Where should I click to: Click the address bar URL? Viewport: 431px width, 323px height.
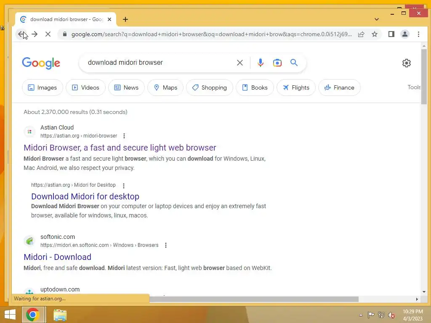[x=211, y=34]
